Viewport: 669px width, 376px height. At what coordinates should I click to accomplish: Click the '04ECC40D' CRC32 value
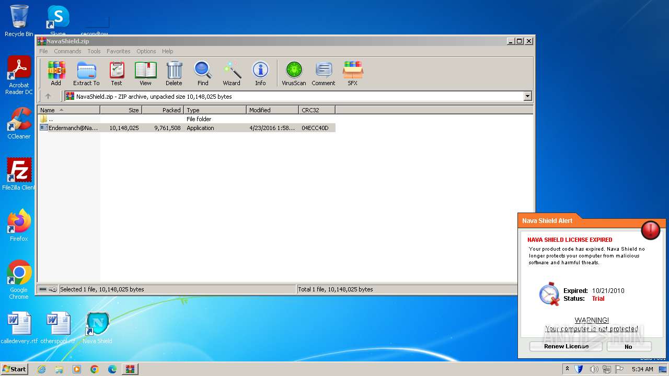315,128
